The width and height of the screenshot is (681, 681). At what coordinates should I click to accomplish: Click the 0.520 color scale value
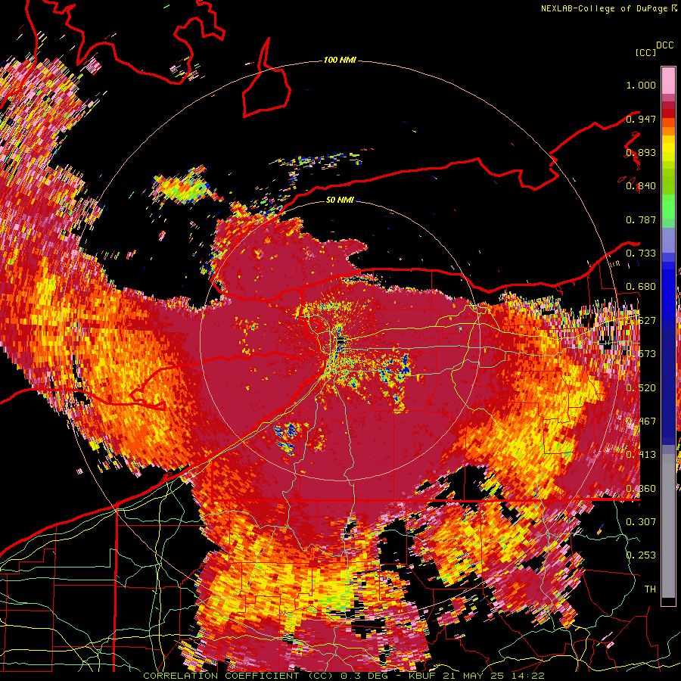coord(641,388)
